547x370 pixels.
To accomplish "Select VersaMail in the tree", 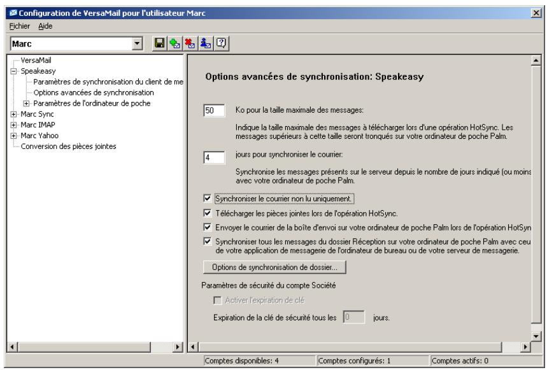I will pos(36,60).
